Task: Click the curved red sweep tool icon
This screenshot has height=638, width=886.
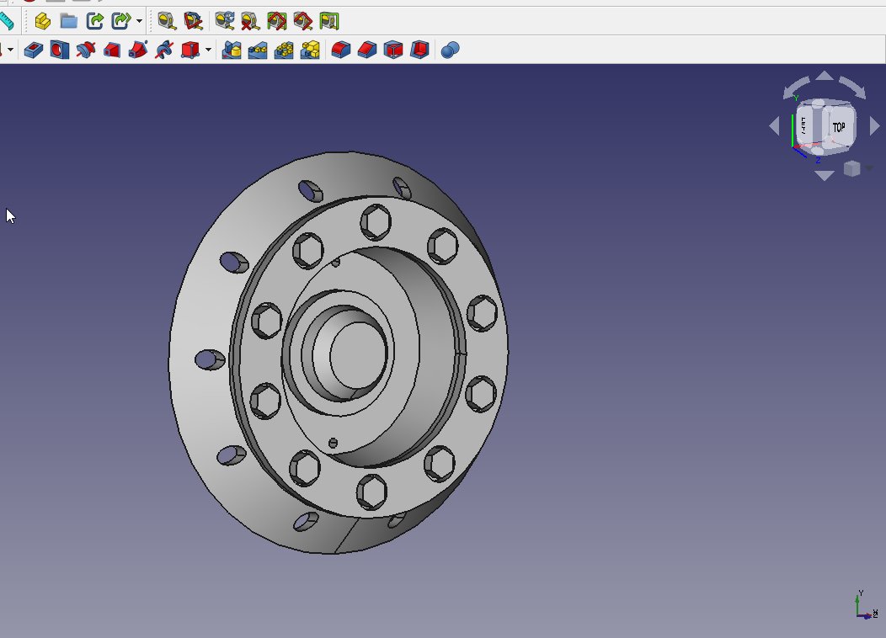Action: point(138,51)
